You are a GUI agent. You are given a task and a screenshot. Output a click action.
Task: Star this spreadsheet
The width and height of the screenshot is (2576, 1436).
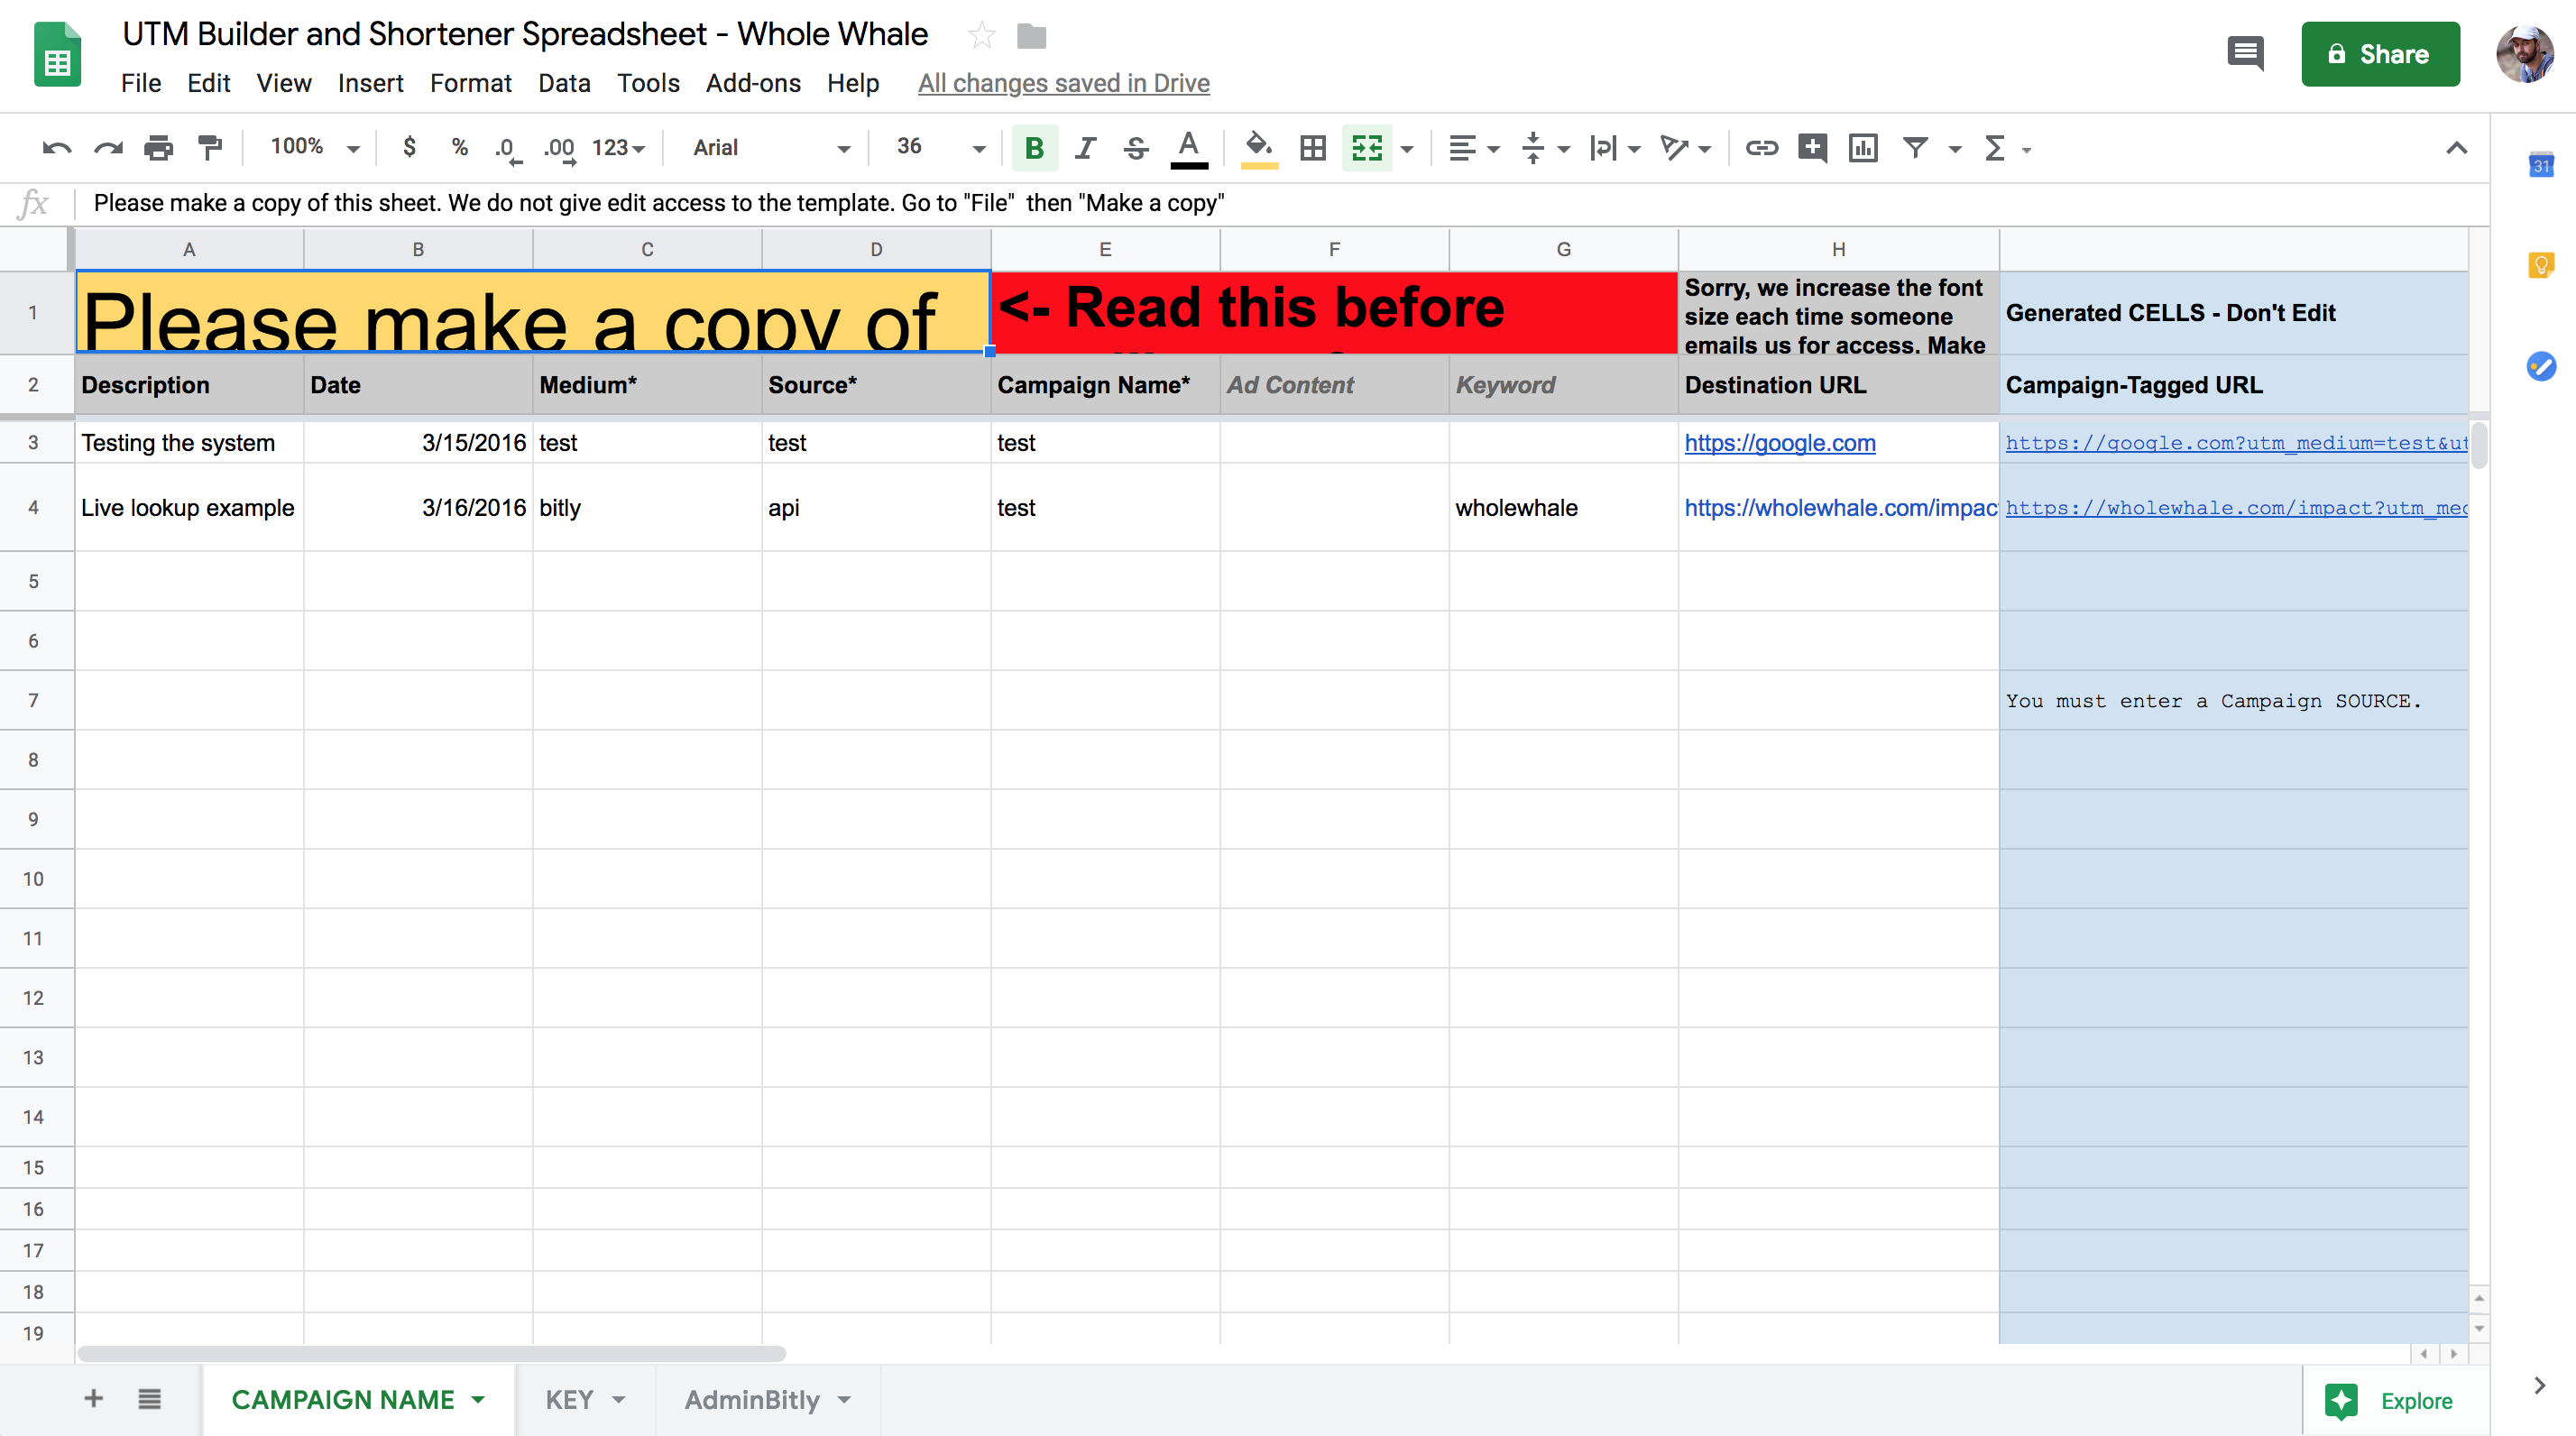pos(981,36)
